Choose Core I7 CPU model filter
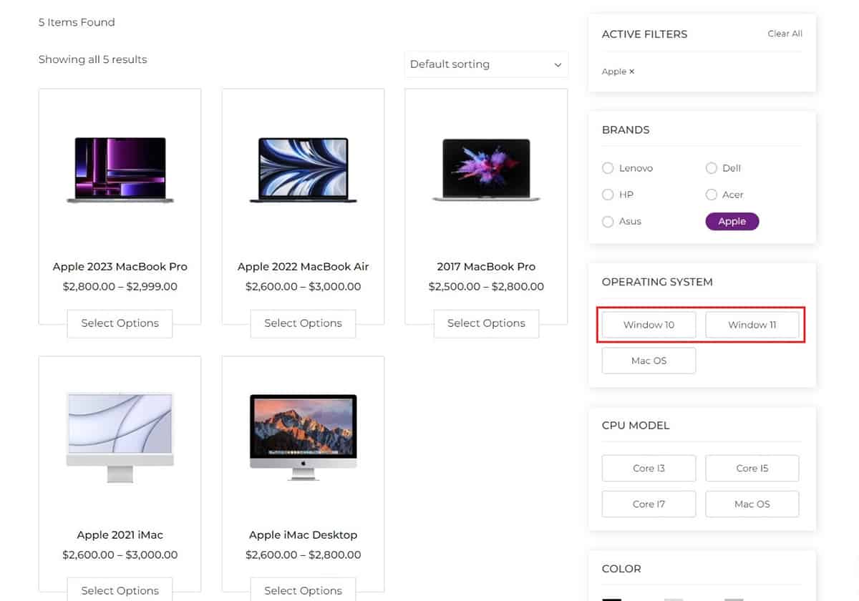 pos(649,504)
